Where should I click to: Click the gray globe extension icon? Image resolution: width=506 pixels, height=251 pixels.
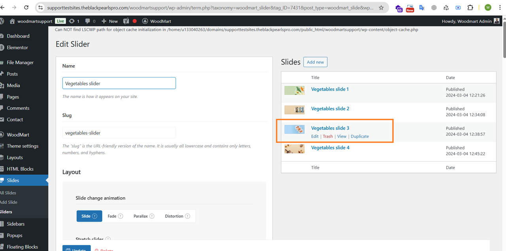434,8
